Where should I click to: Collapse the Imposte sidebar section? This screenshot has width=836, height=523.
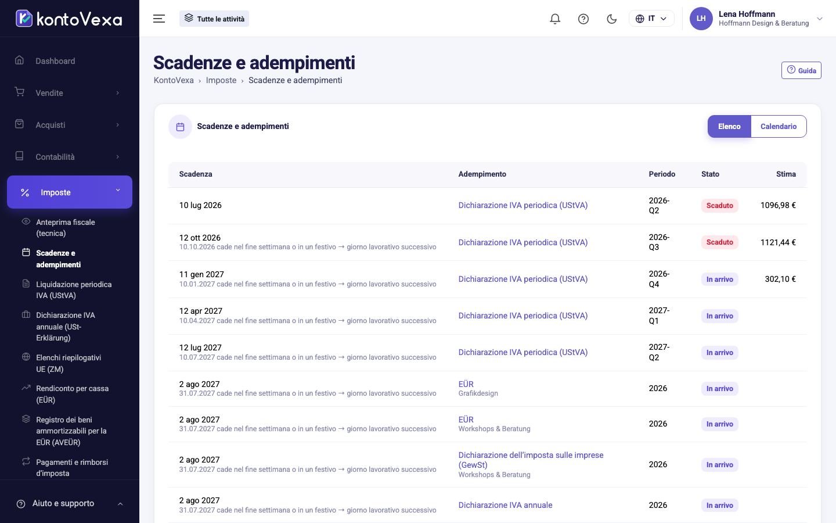tap(70, 192)
